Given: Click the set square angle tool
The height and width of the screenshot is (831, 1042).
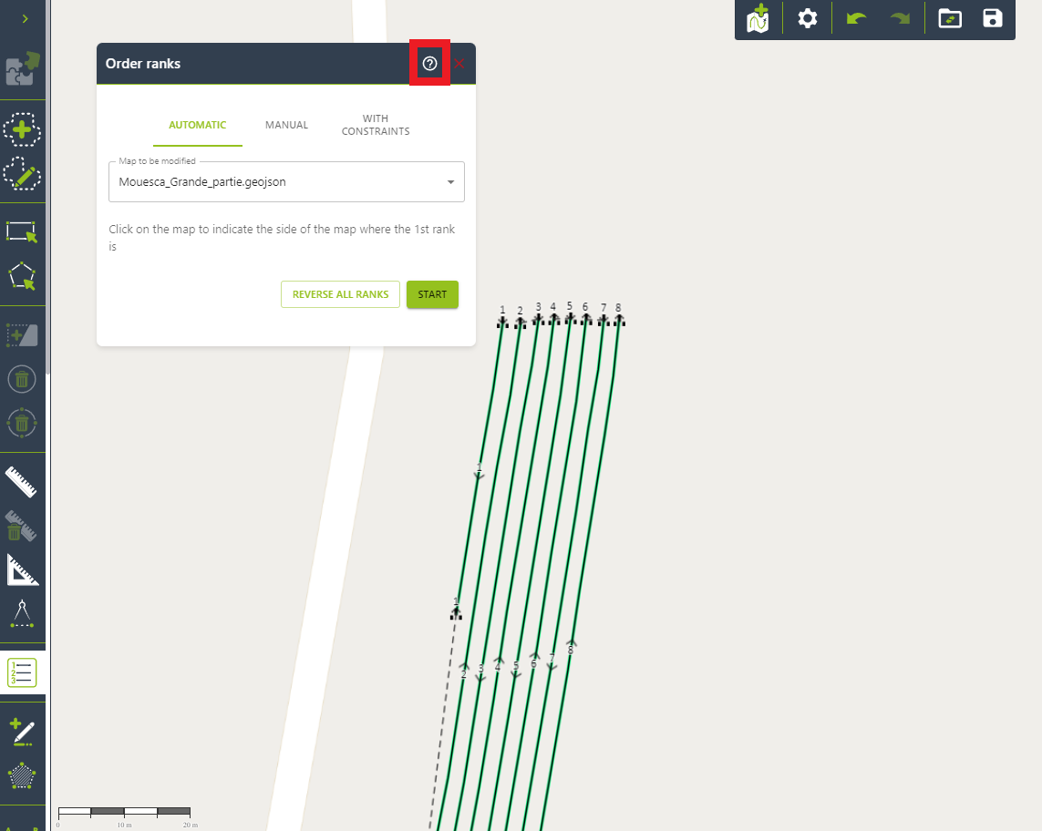Looking at the screenshot, I should tap(22, 569).
